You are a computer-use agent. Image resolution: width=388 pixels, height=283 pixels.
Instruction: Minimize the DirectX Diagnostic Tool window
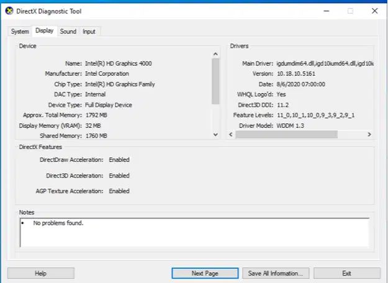coord(326,11)
